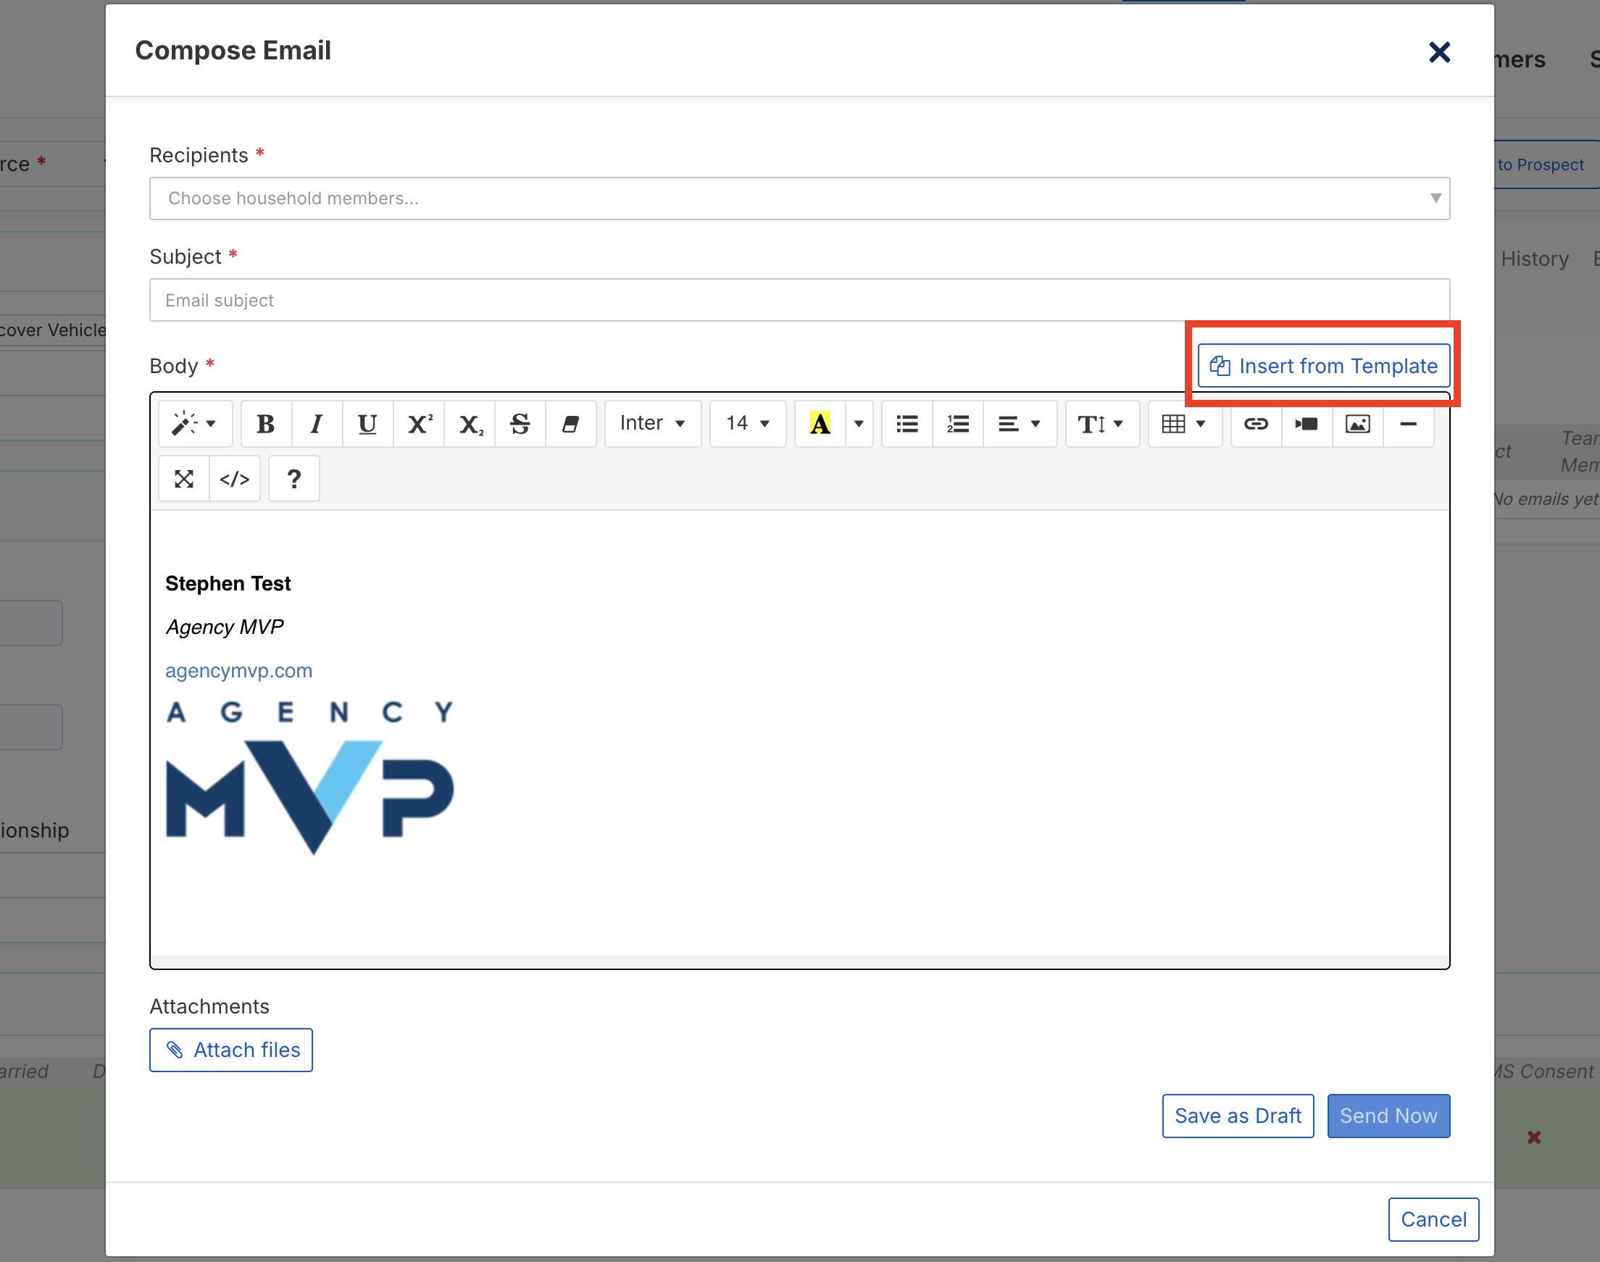Open the paragraph alignment dropdown

pyautogui.click(x=1020, y=423)
